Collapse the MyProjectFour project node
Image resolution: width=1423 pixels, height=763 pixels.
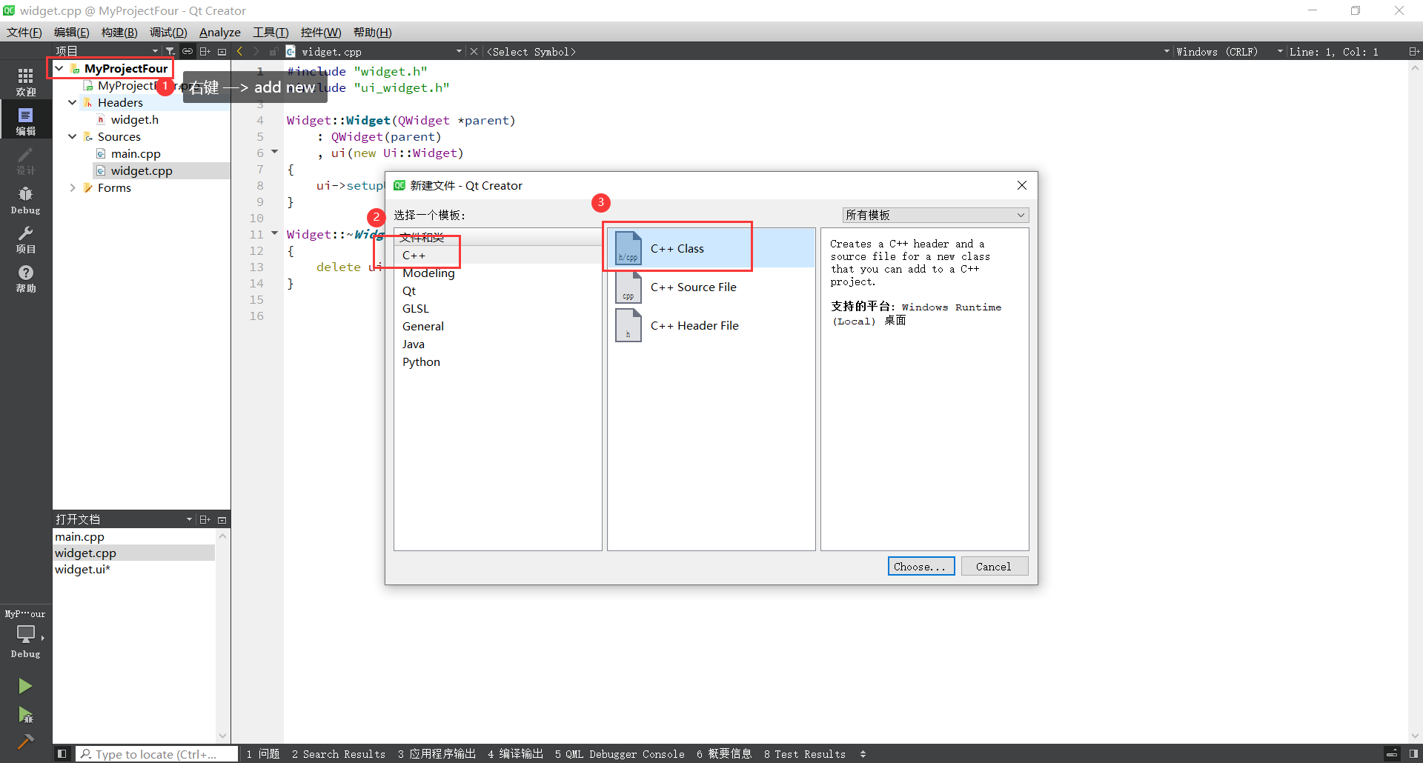[x=59, y=68]
